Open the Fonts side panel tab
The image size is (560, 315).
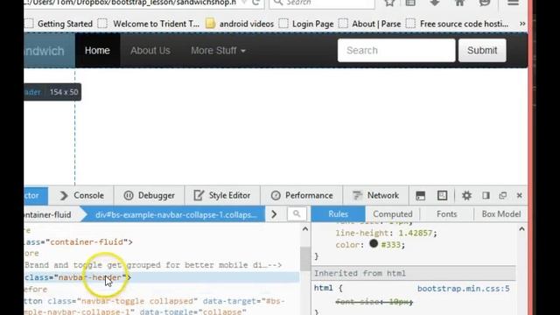pyautogui.click(x=447, y=213)
